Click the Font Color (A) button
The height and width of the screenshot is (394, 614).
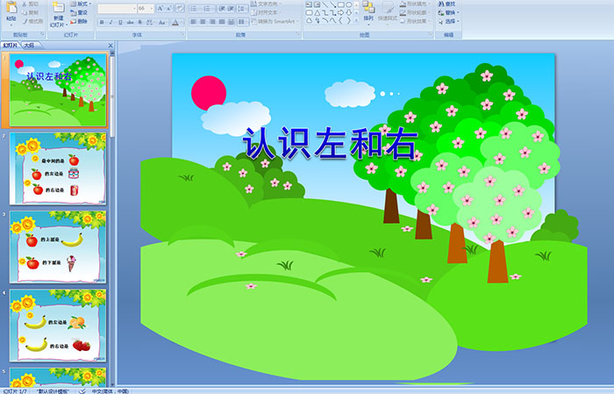click(175, 22)
